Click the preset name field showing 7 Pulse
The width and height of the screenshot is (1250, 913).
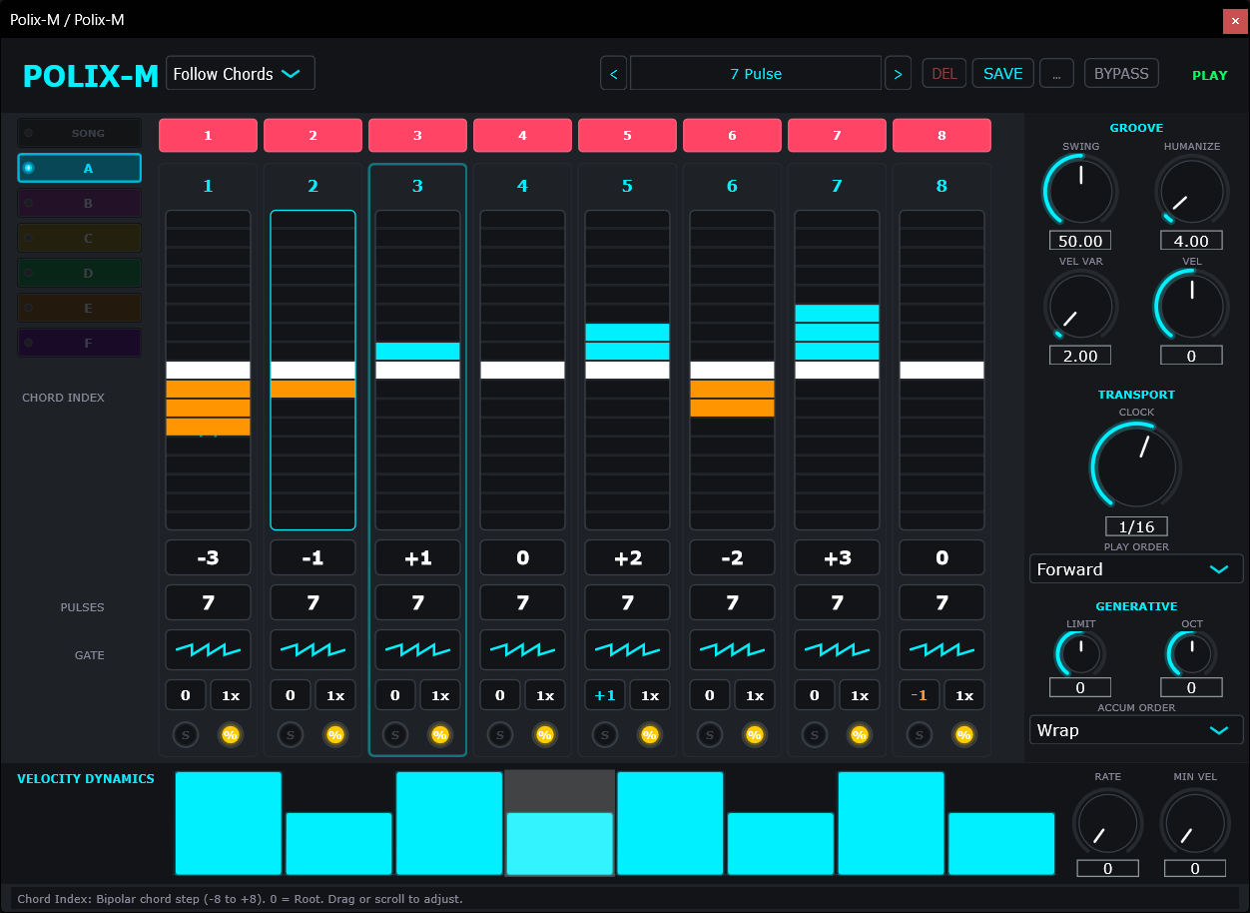coord(755,73)
